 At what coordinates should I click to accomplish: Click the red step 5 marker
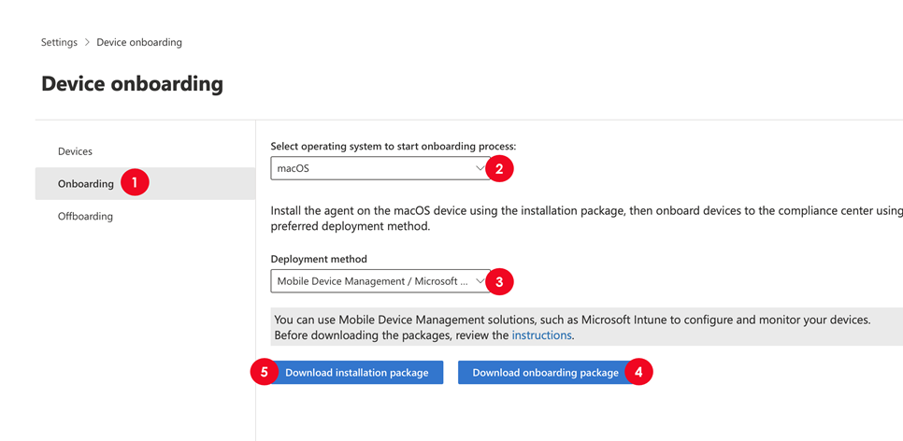pyautogui.click(x=265, y=373)
